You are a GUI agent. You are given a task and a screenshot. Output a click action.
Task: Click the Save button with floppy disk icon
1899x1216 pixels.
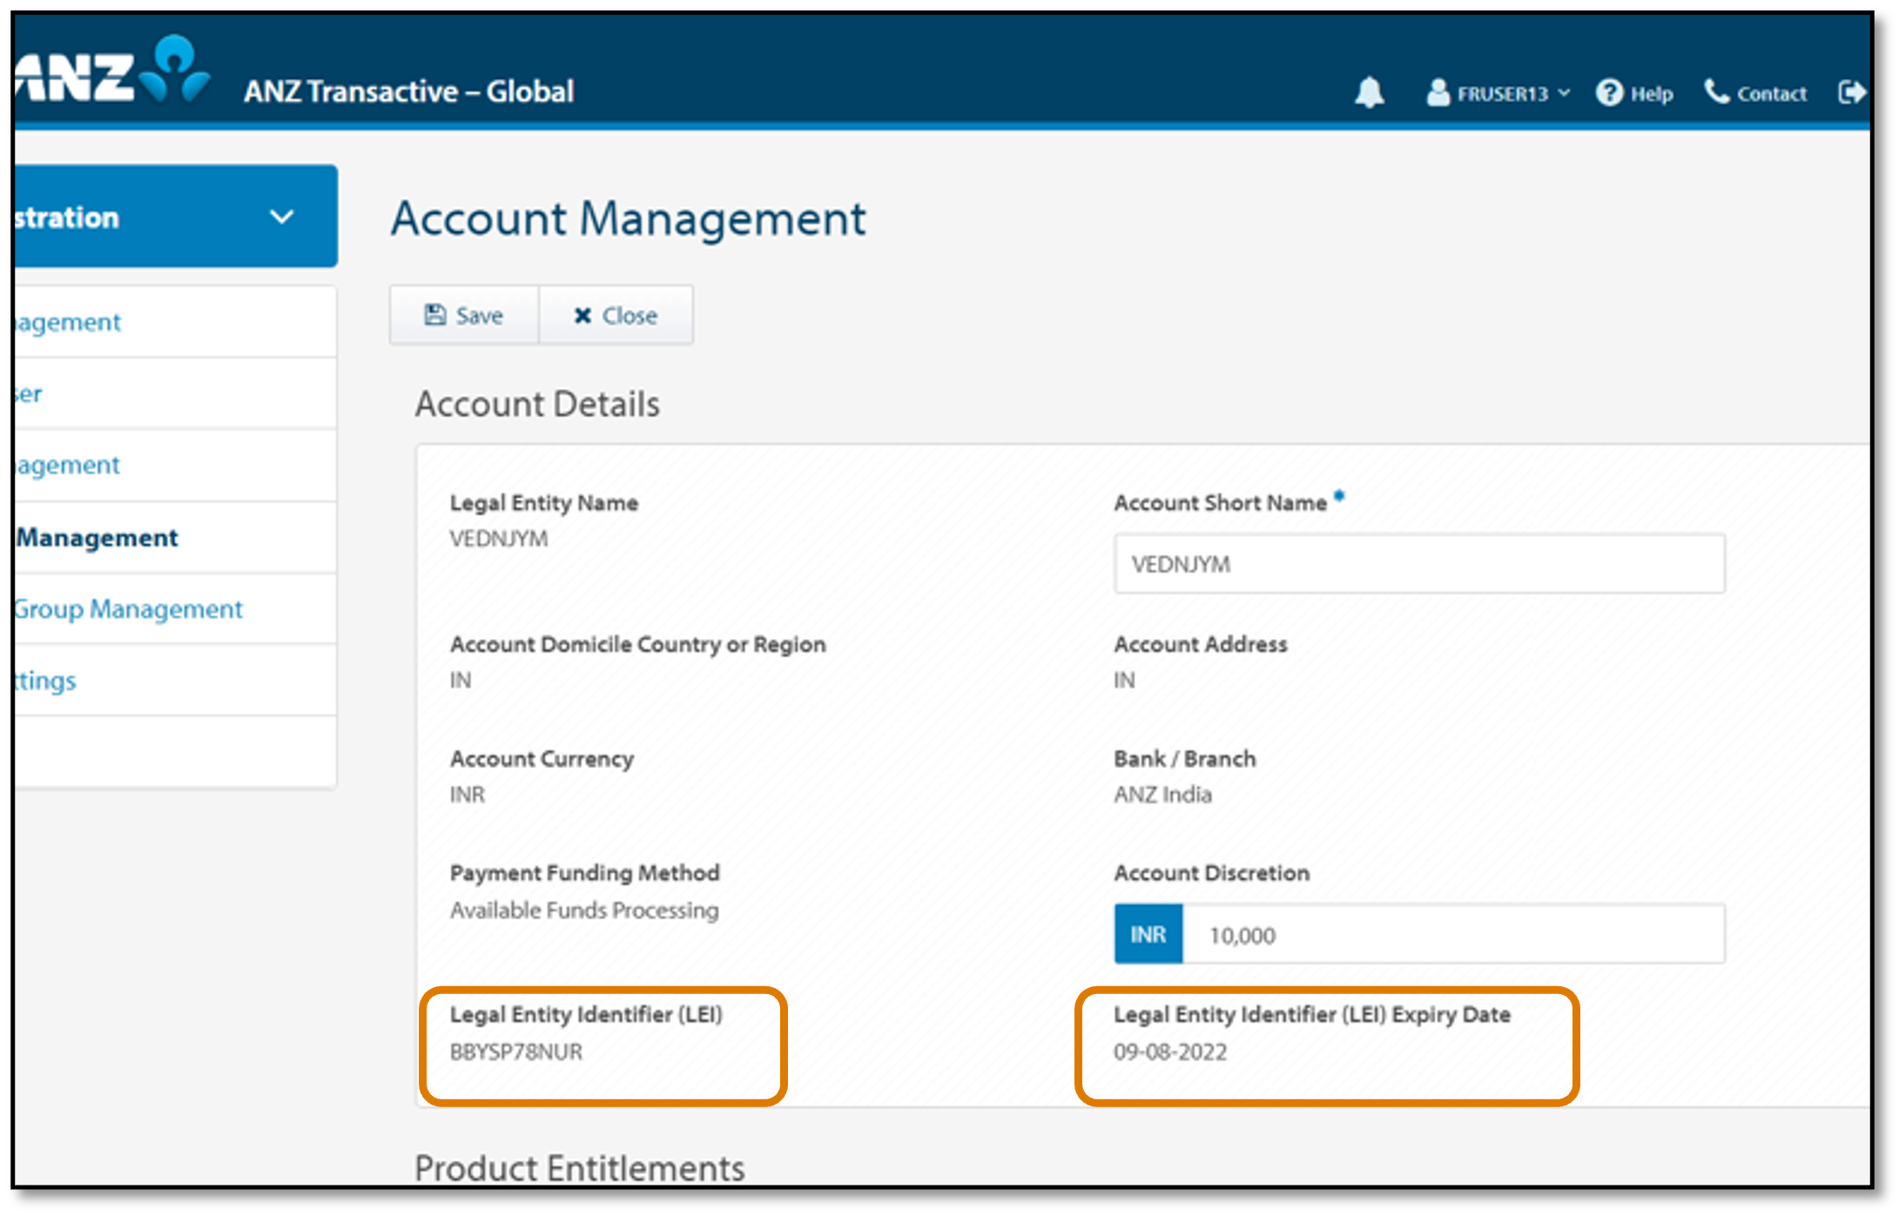[463, 315]
